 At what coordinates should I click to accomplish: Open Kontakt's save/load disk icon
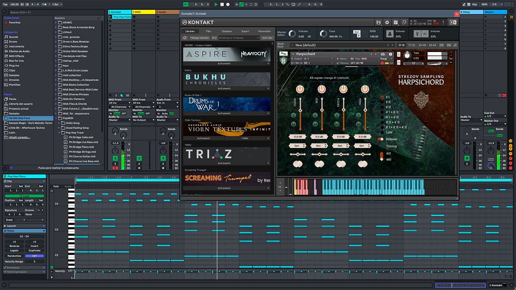[x=378, y=22]
